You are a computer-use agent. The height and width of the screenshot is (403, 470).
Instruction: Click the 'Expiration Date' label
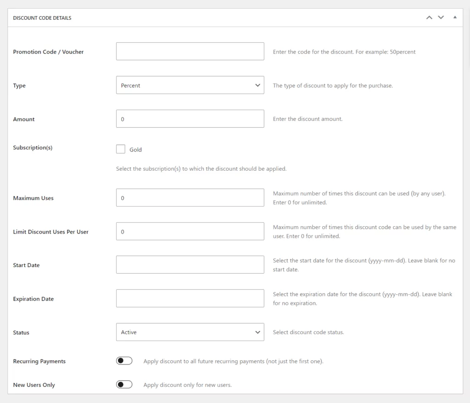pyautogui.click(x=33, y=299)
